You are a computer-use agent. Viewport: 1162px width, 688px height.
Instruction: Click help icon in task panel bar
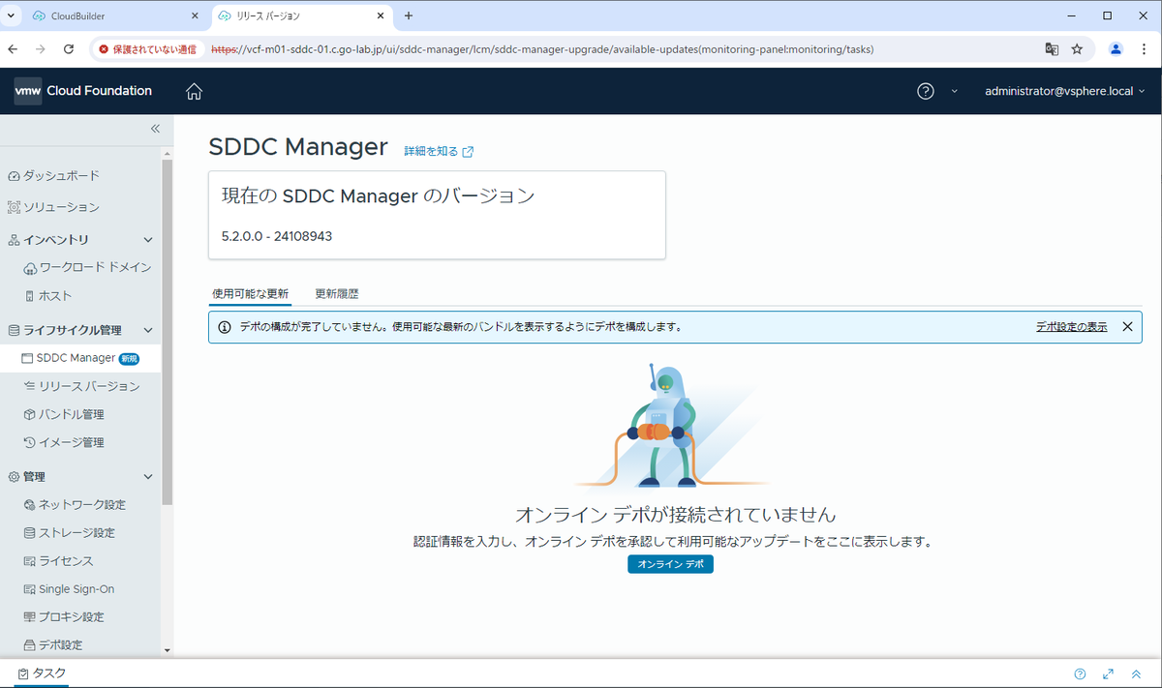point(1080,673)
